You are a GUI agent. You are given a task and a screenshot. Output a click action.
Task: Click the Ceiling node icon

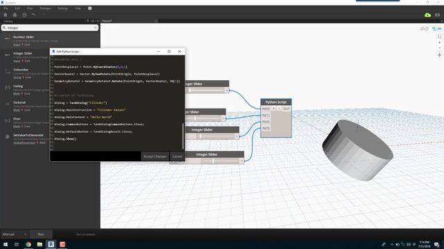(8, 88)
